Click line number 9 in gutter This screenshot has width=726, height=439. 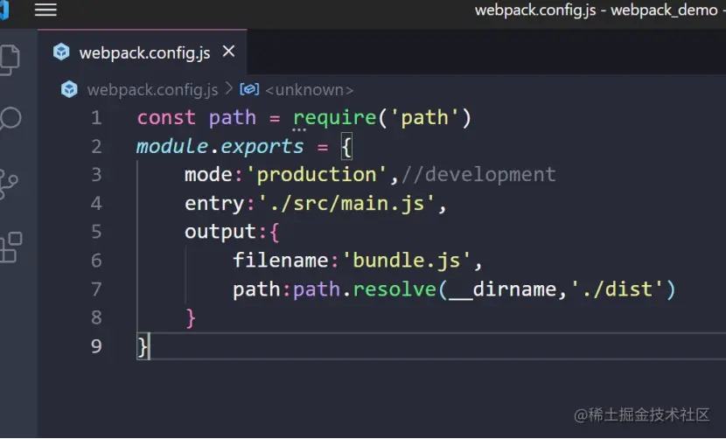tap(96, 346)
